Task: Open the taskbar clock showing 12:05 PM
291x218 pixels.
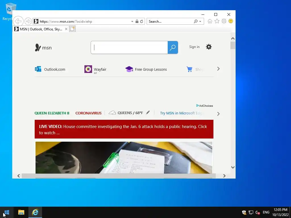Action: tap(280, 212)
